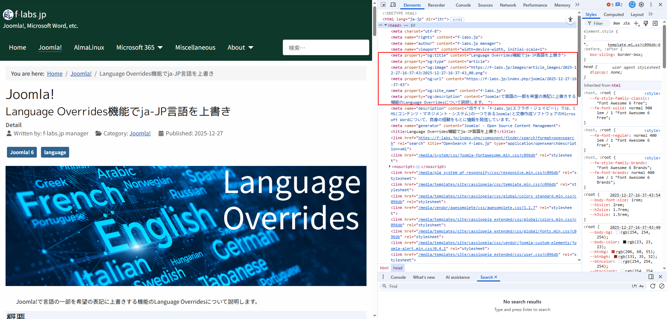
Task: Enable match case with Aa toggle
Action: point(641,286)
